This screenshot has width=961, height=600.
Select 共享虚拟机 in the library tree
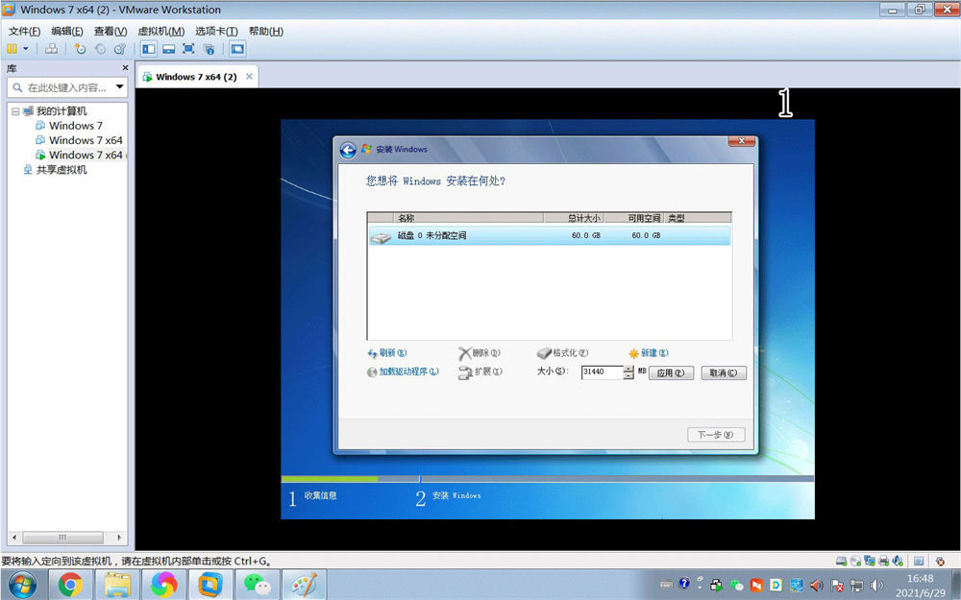62,170
